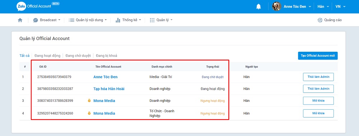359x136 pixels.
Task: Expand the Hân user dropdown in header
Action: pyautogui.click(x=328, y=7)
